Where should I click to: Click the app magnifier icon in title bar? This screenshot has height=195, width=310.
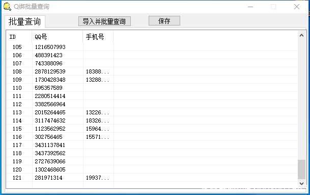click(x=7, y=7)
